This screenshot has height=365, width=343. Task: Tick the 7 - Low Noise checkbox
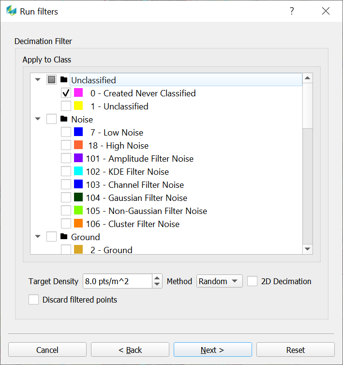coord(66,132)
